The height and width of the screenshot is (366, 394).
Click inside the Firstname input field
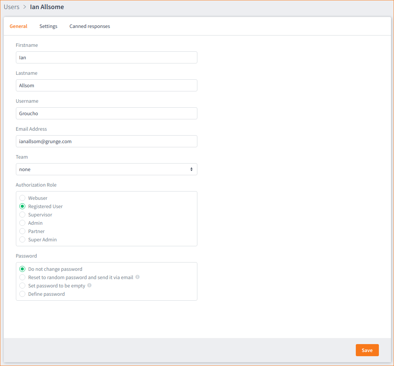(x=106, y=57)
